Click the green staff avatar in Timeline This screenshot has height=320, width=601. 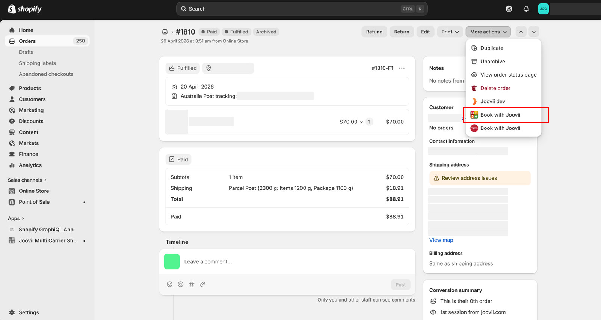point(172,261)
